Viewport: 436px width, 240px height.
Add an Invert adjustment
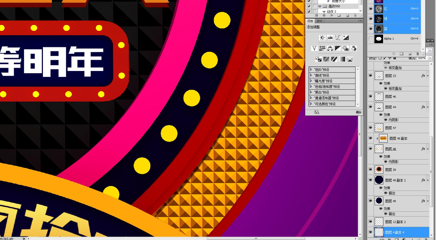(x=318, y=59)
